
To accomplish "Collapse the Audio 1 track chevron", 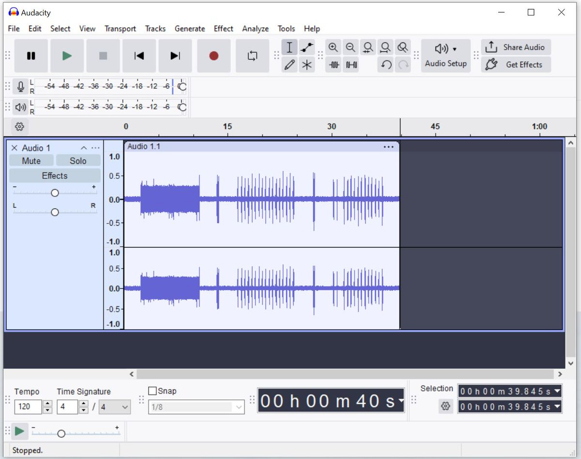I will click(84, 148).
